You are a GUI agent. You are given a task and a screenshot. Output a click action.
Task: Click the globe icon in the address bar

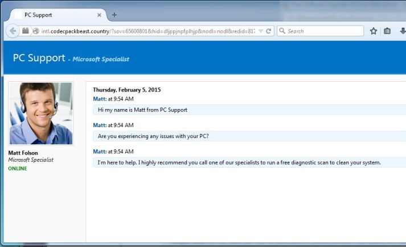pos(36,31)
